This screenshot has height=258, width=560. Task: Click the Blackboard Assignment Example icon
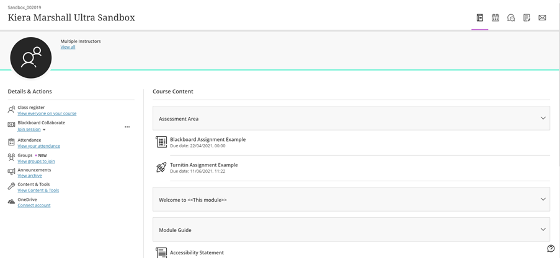[x=161, y=142]
